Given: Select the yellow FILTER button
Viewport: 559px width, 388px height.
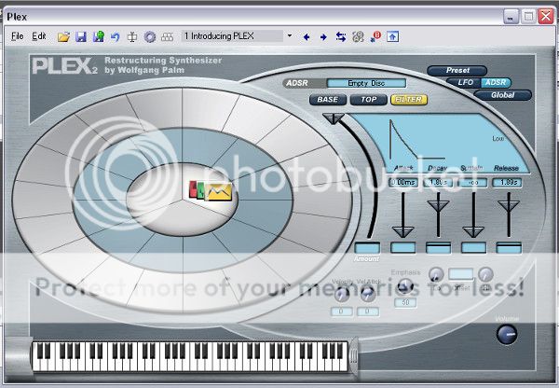Looking at the screenshot, I should [x=409, y=100].
